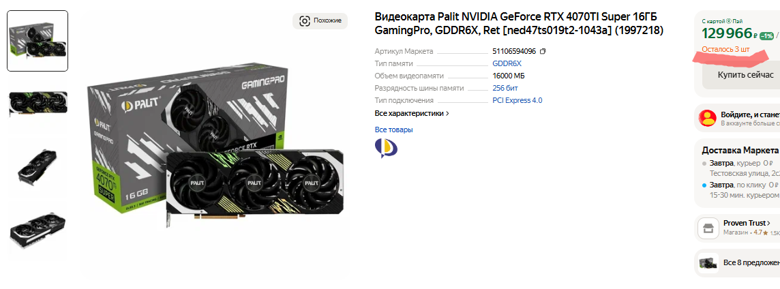Screen dimensions: 780x289
Task: Select the first thumbnail showing the box and card
Action: [x=37, y=41]
